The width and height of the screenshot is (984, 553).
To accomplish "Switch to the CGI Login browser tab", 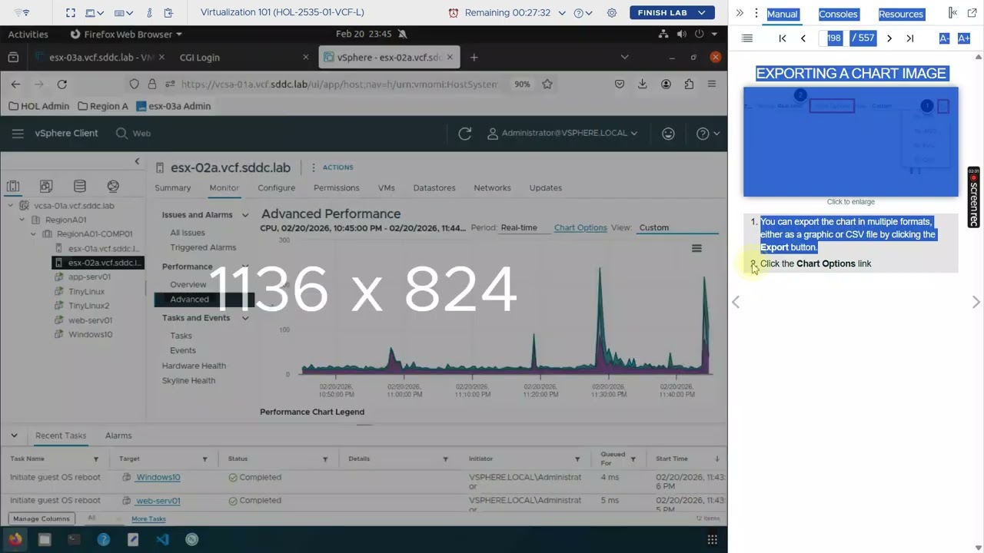I will [199, 58].
